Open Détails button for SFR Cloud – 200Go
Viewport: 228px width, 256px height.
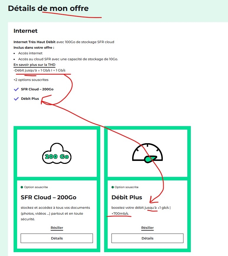57,238
